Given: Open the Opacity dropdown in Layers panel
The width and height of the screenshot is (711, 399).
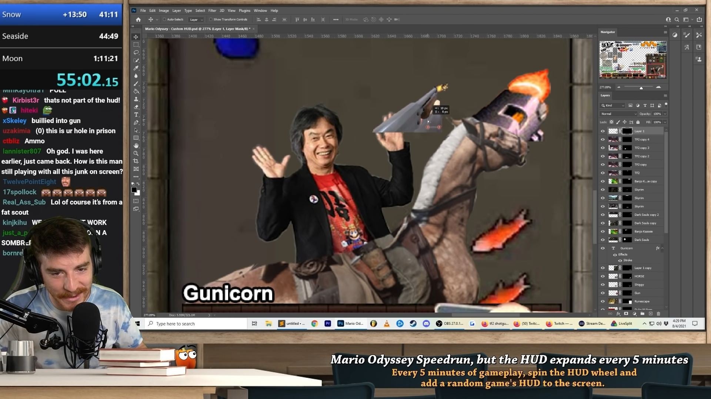Looking at the screenshot, I should click(x=665, y=114).
